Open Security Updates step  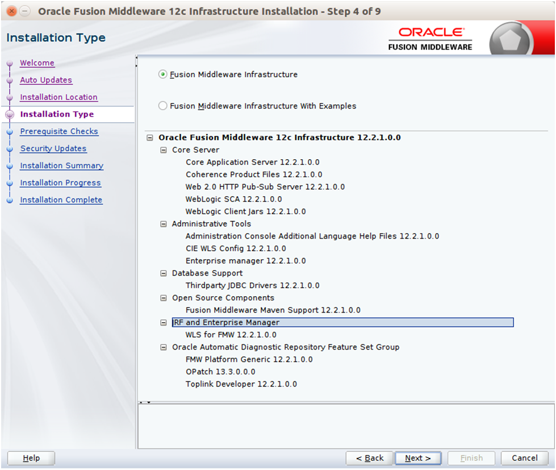click(53, 148)
